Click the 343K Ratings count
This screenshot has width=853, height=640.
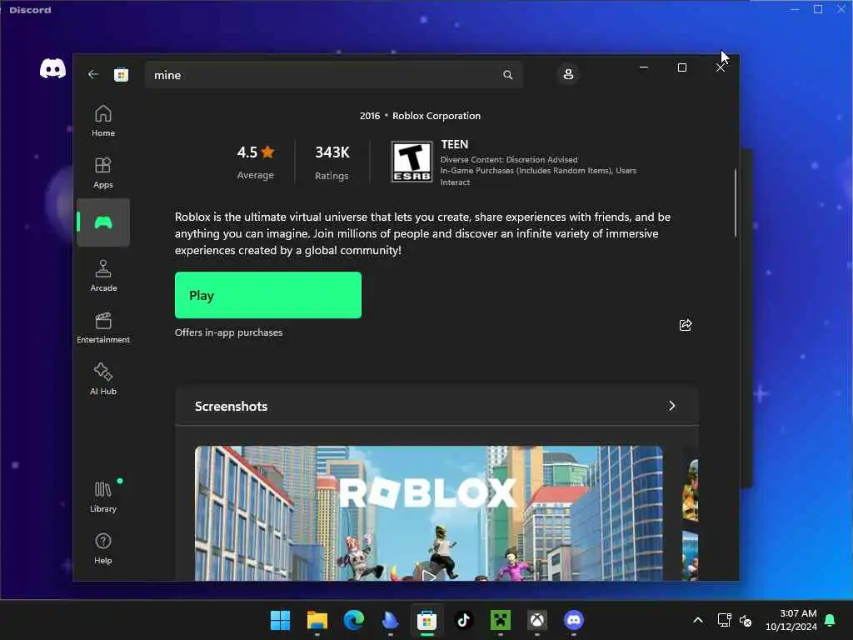click(332, 162)
